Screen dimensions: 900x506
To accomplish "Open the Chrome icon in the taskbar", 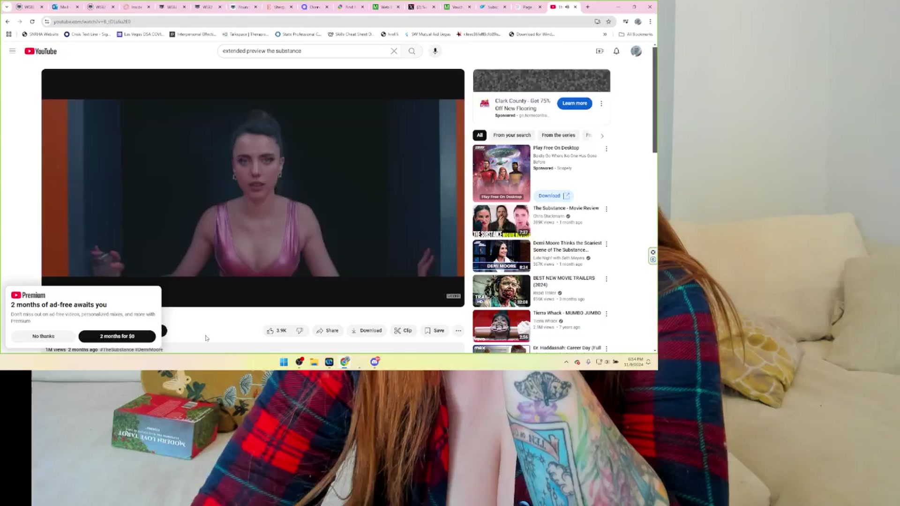I will tap(345, 362).
